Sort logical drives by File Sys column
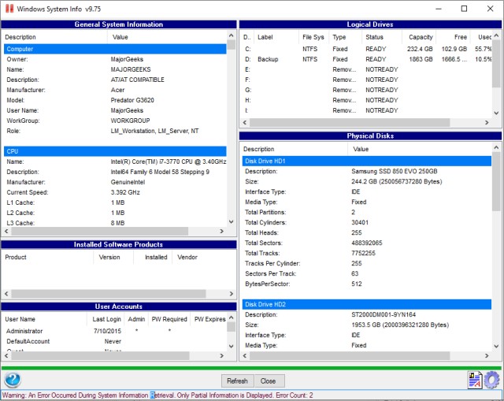The height and width of the screenshot is (401, 504). coord(313,36)
